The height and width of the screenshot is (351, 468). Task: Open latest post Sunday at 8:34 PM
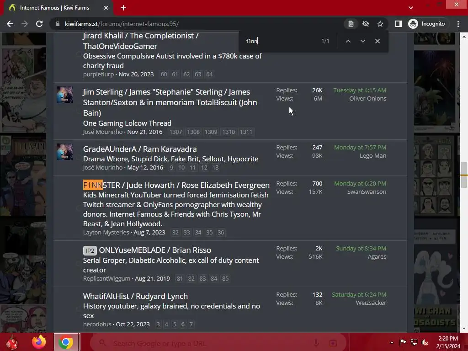361,248
